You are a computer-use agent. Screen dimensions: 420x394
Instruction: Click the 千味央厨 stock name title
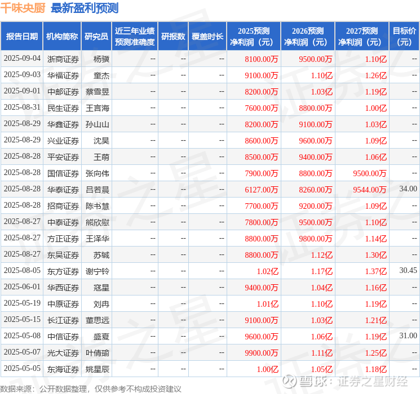point(23,8)
